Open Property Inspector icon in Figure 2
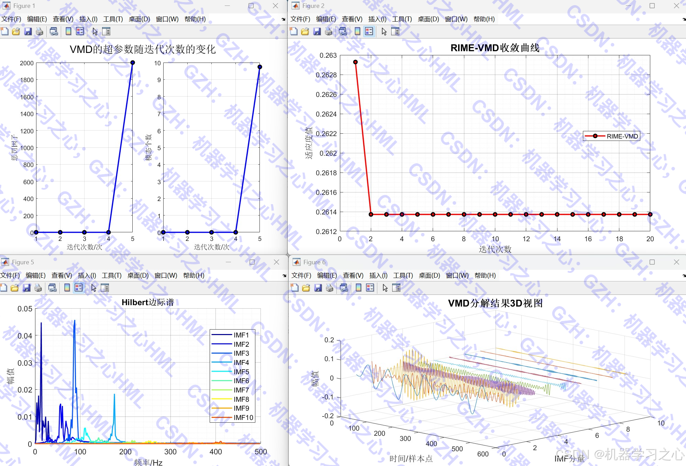Viewport: 686px width, 466px height. click(x=396, y=32)
